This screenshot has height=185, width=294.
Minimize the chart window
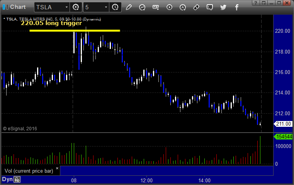click(271, 3)
